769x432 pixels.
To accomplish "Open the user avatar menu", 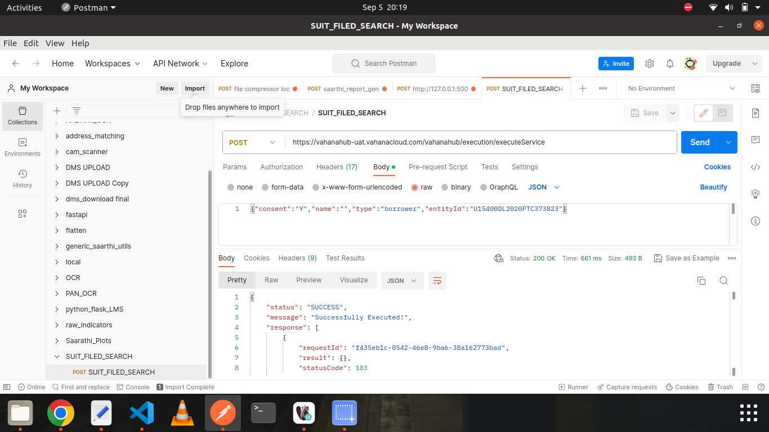I will click(x=690, y=64).
